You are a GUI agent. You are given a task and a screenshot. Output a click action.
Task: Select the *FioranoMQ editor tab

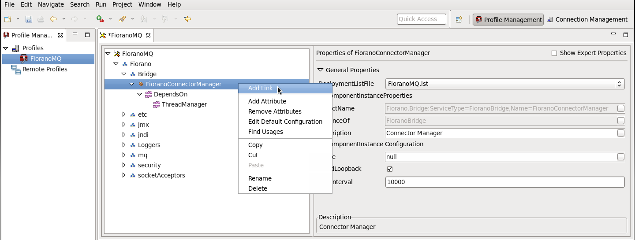pos(125,35)
